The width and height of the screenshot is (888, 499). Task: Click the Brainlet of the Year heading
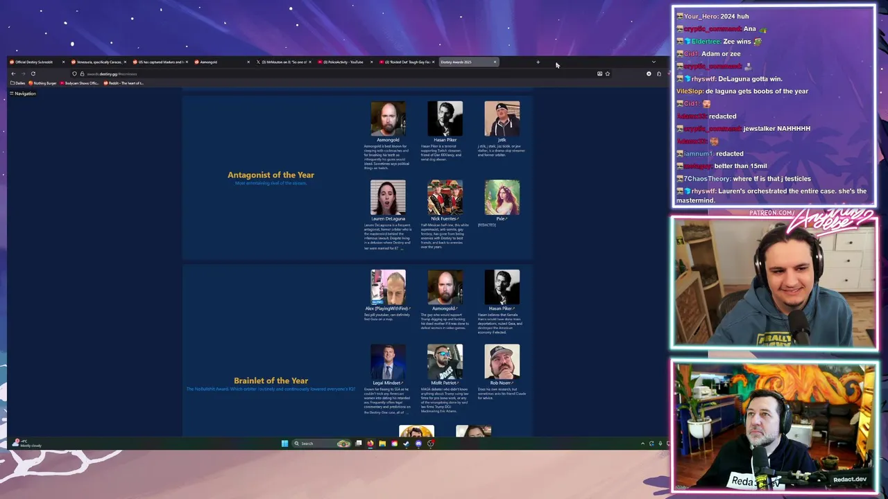[x=271, y=380]
